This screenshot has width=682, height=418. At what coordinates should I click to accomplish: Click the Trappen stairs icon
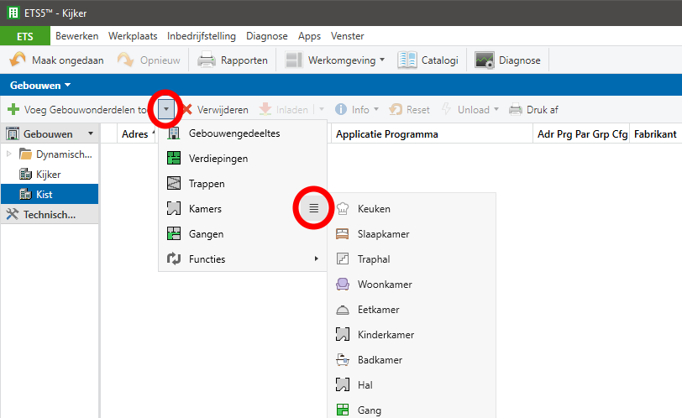coord(174,184)
